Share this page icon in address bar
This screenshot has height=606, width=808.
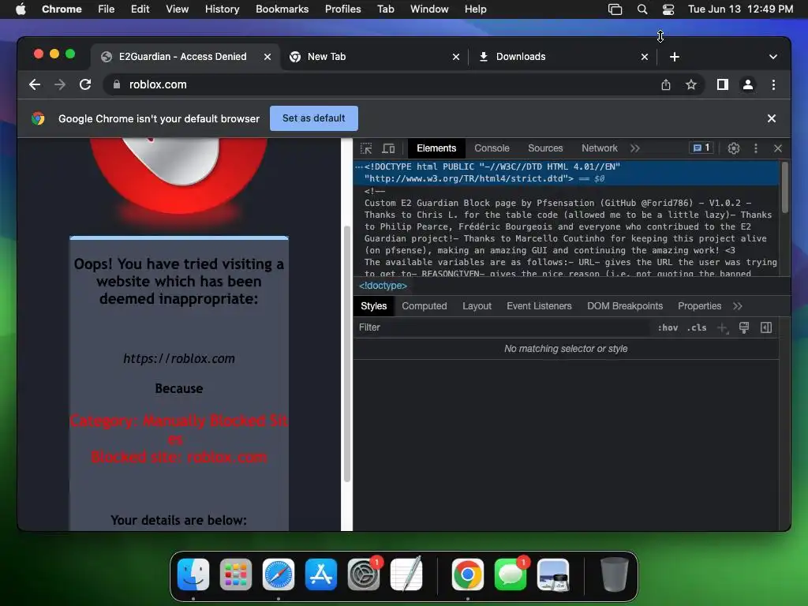666,84
